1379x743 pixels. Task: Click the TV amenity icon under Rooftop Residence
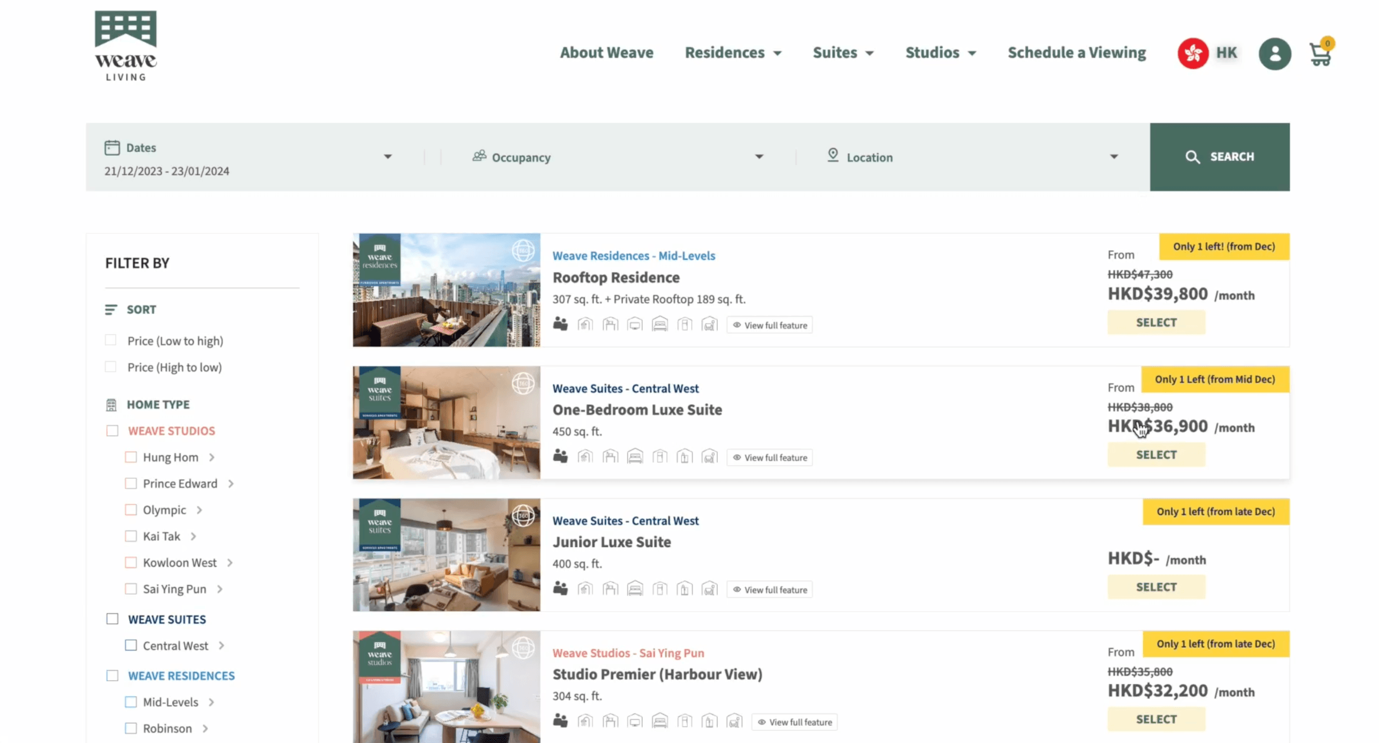tap(635, 325)
